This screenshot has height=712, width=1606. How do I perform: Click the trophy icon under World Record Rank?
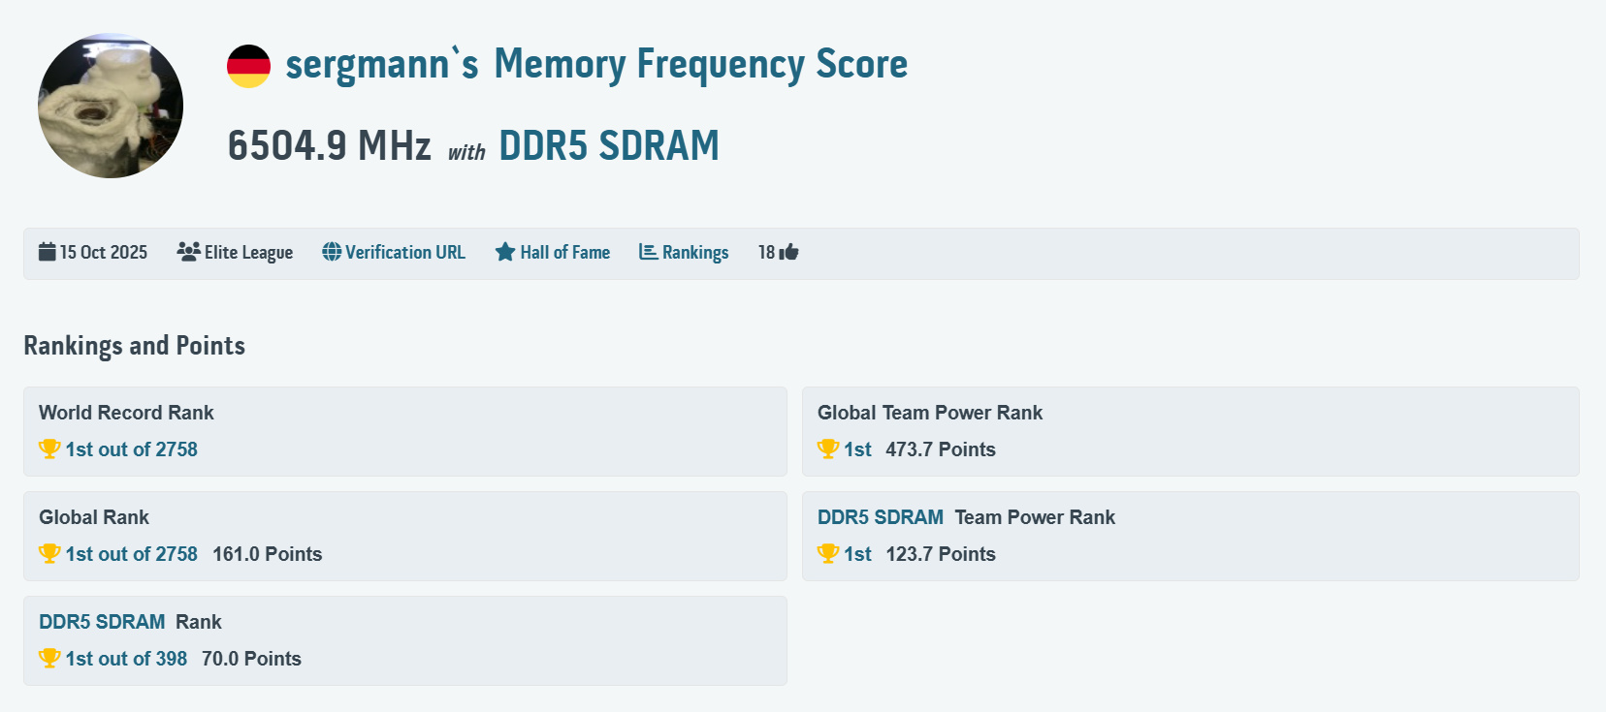(49, 449)
